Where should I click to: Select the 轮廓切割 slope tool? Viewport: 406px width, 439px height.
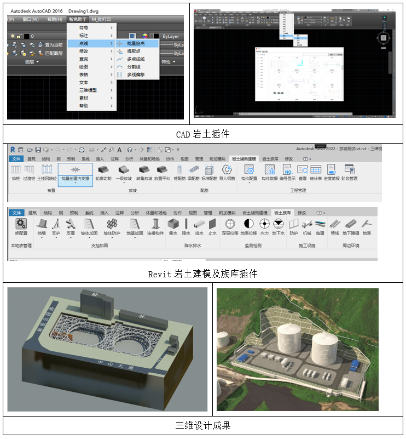103,173
